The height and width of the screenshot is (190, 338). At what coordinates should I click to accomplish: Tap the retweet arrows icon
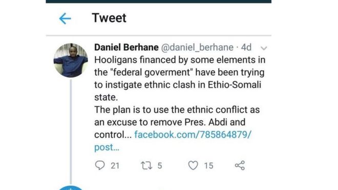coord(146,165)
